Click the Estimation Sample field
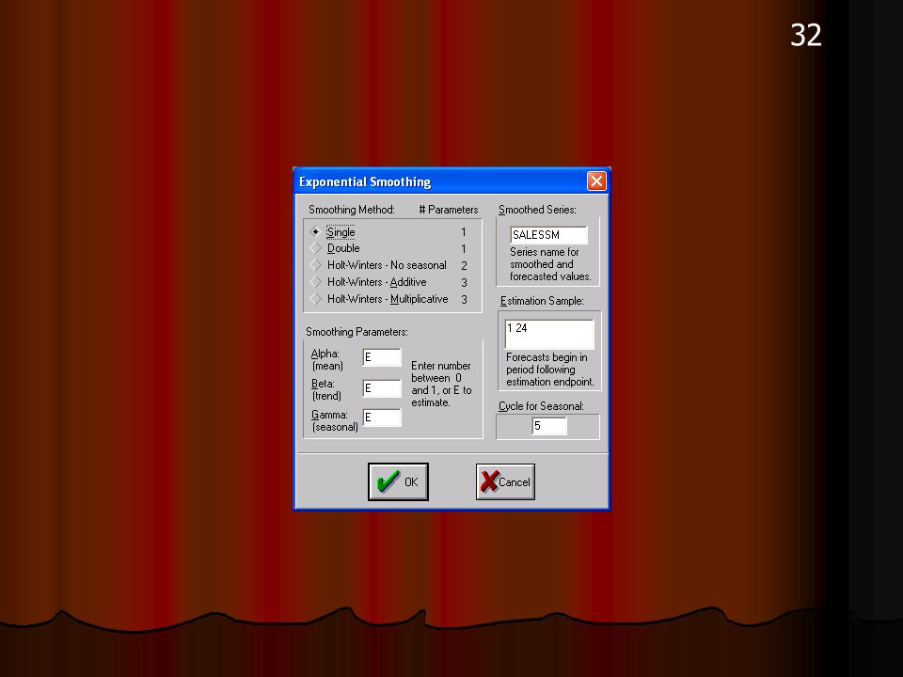903x677 pixels. click(x=548, y=334)
